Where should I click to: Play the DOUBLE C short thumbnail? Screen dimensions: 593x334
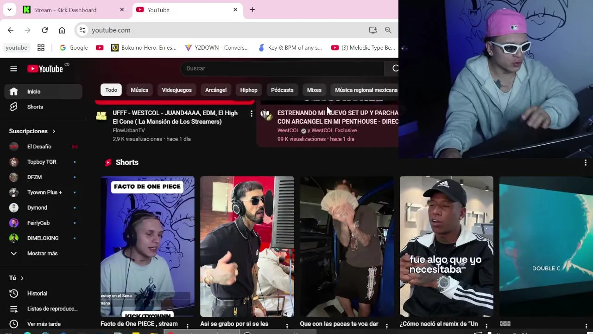[x=546, y=246]
